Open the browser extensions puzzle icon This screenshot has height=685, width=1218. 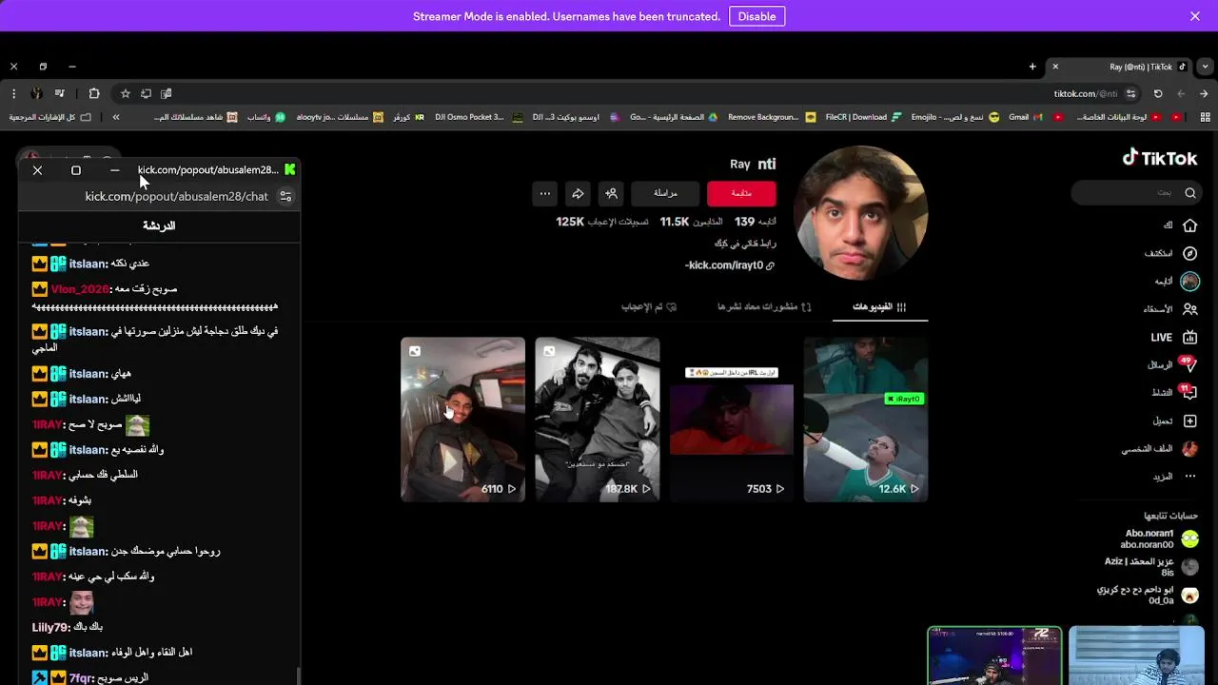click(x=93, y=93)
